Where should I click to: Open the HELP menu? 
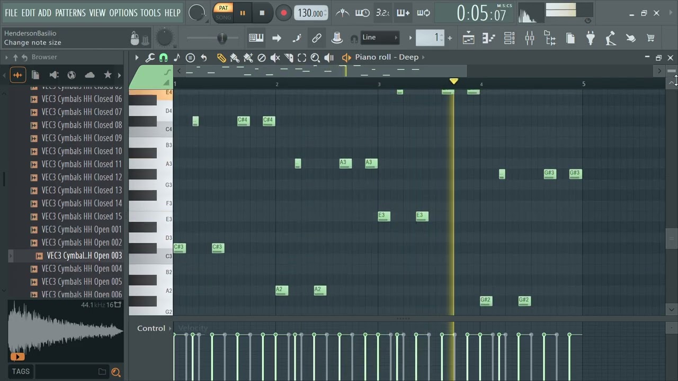click(x=172, y=13)
